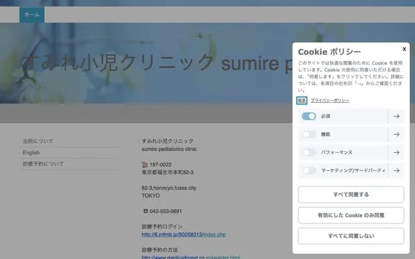Image resolution: width=415 pixels, height=259 pixels.
Task: Click the すべてに同意しない button
Action: pyautogui.click(x=351, y=236)
